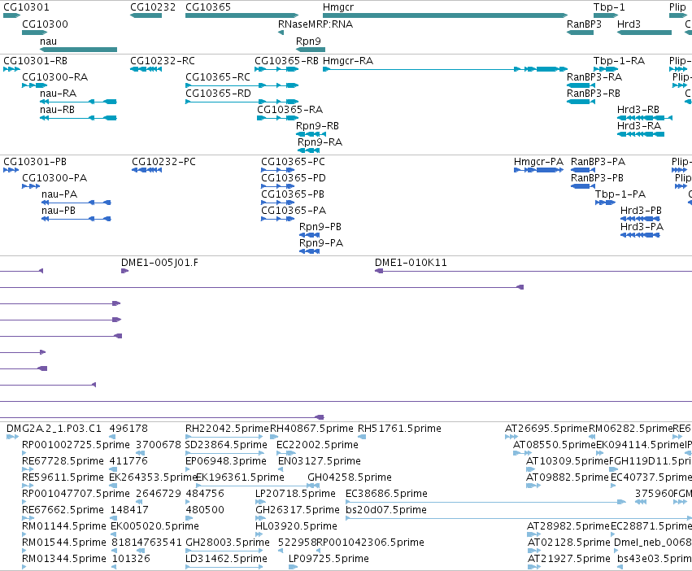692x571 pixels.
Task: Select the CG10365-PC protein
Action: pos(277,169)
